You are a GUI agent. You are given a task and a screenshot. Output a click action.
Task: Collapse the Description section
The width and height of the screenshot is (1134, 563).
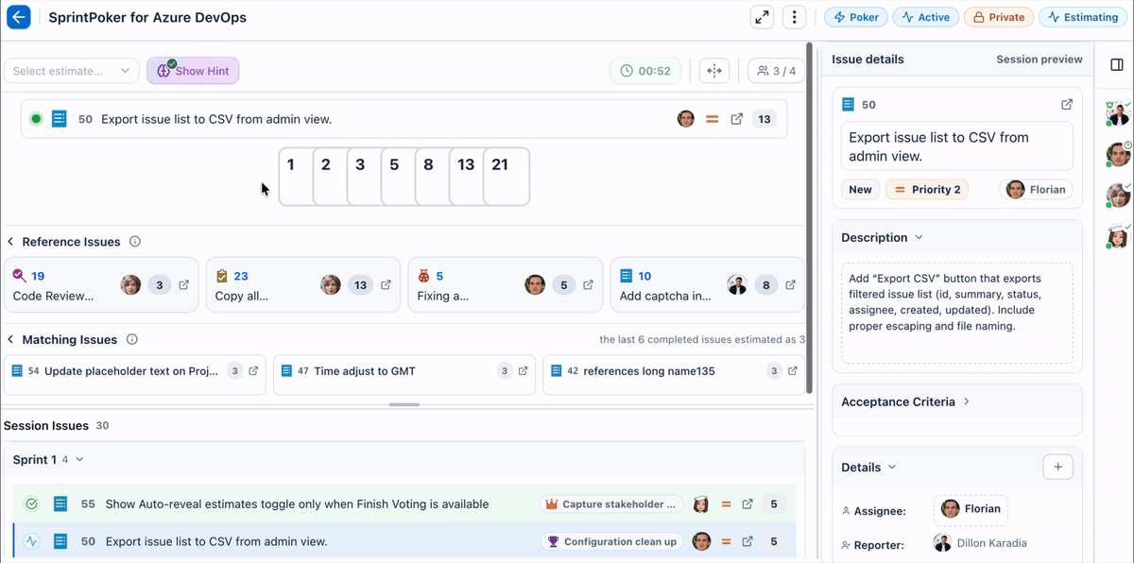pos(919,238)
